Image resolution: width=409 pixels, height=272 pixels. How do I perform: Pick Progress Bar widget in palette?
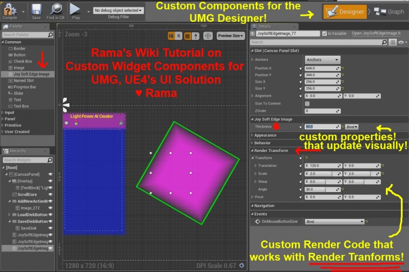click(x=25, y=87)
